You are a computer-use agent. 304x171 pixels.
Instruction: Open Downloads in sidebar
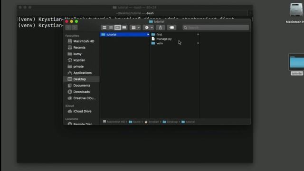click(x=79, y=92)
